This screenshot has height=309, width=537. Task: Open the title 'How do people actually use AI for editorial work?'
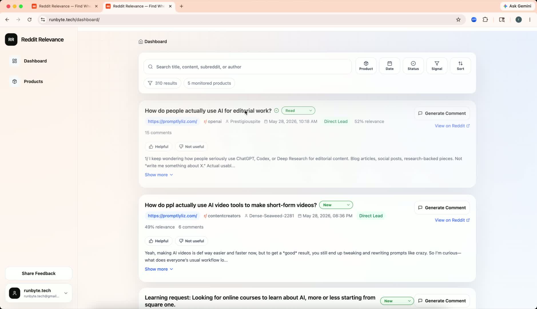tap(208, 111)
